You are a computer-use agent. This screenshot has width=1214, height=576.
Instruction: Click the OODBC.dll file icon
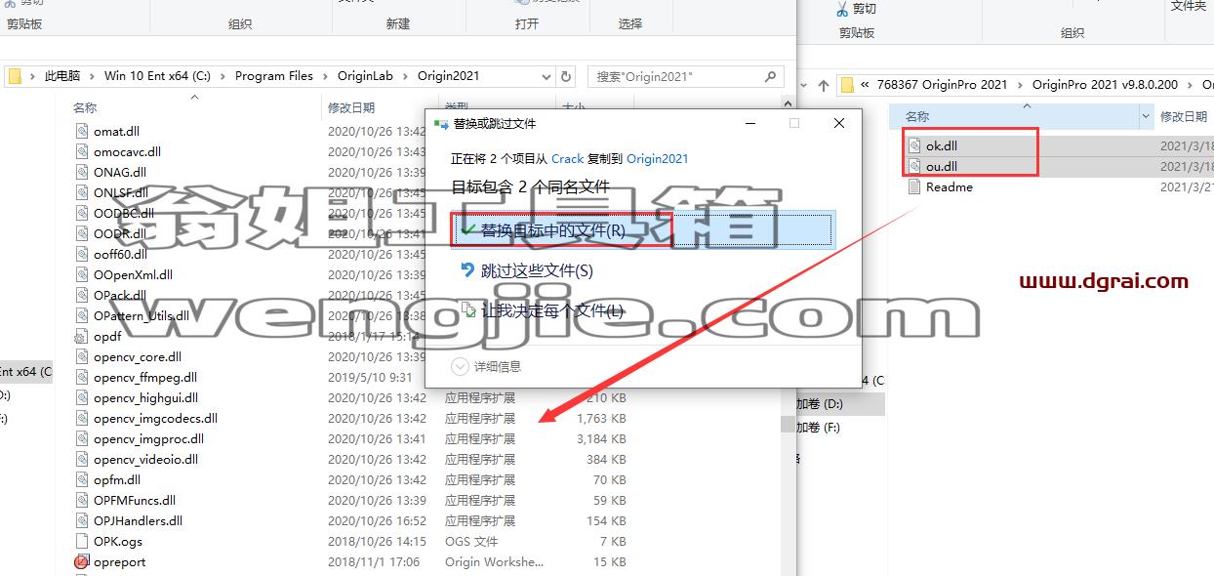83,213
